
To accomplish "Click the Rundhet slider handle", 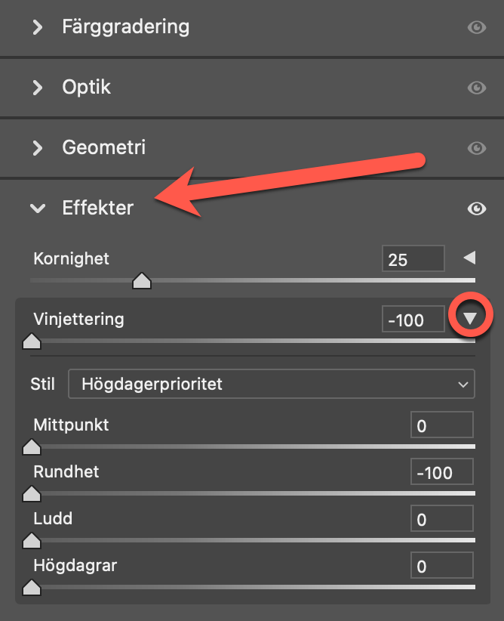I will click(x=32, y=494).
